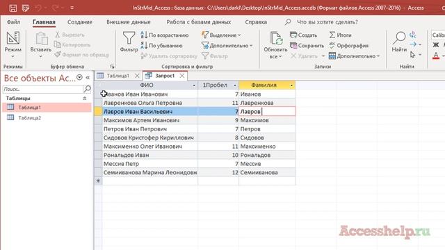This screenshot has height=250, width=445.
Task: Open the Внешние данные ribbon tab
Action: tap(129, 22)
